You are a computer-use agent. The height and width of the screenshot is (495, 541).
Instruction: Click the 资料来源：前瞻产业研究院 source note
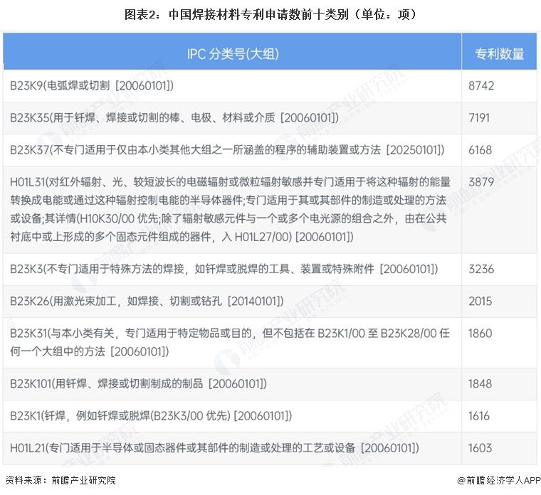(x=61, y=480)
